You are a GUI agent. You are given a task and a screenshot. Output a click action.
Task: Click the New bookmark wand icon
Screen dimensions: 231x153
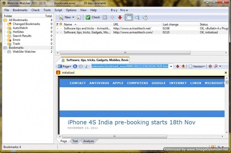pos(61,17)
